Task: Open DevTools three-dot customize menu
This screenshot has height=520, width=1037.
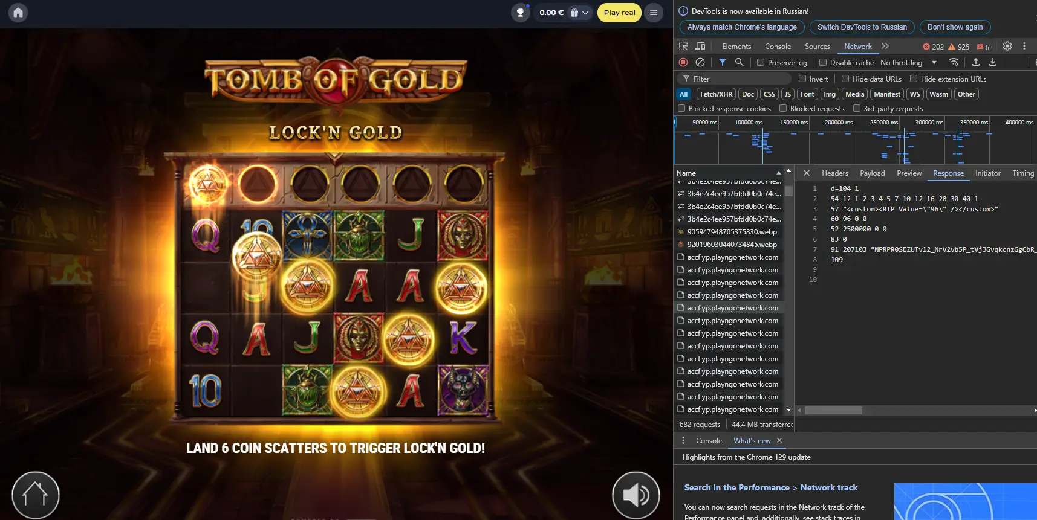Action: click(1024, 47)
